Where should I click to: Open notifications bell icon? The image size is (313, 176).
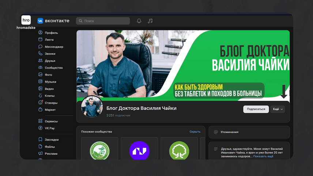tap(139, 21)
